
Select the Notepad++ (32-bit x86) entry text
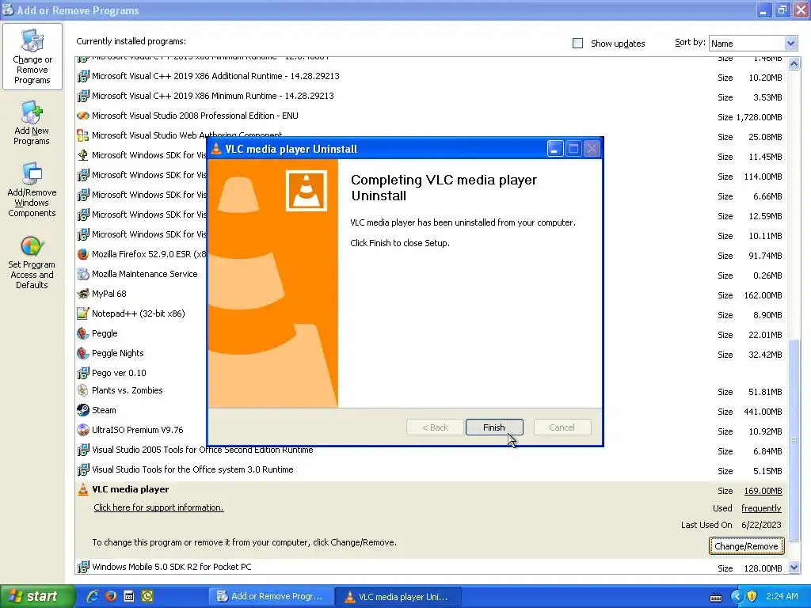coord(138,313)
